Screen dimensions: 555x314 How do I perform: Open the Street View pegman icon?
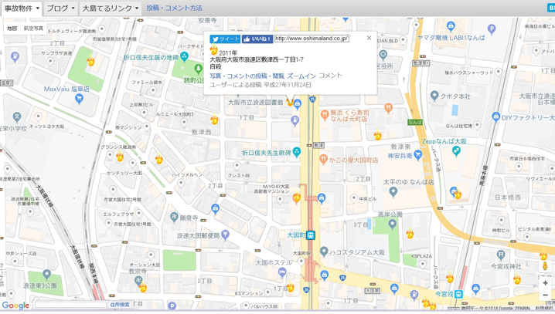coord(545,266)
